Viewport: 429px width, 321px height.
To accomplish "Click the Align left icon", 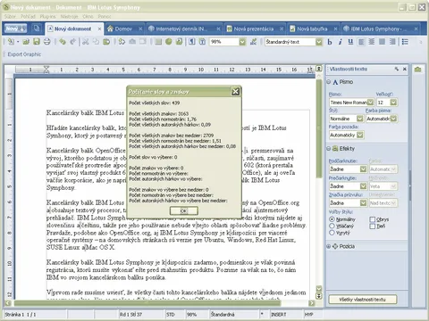I will (x=361, y=42).
